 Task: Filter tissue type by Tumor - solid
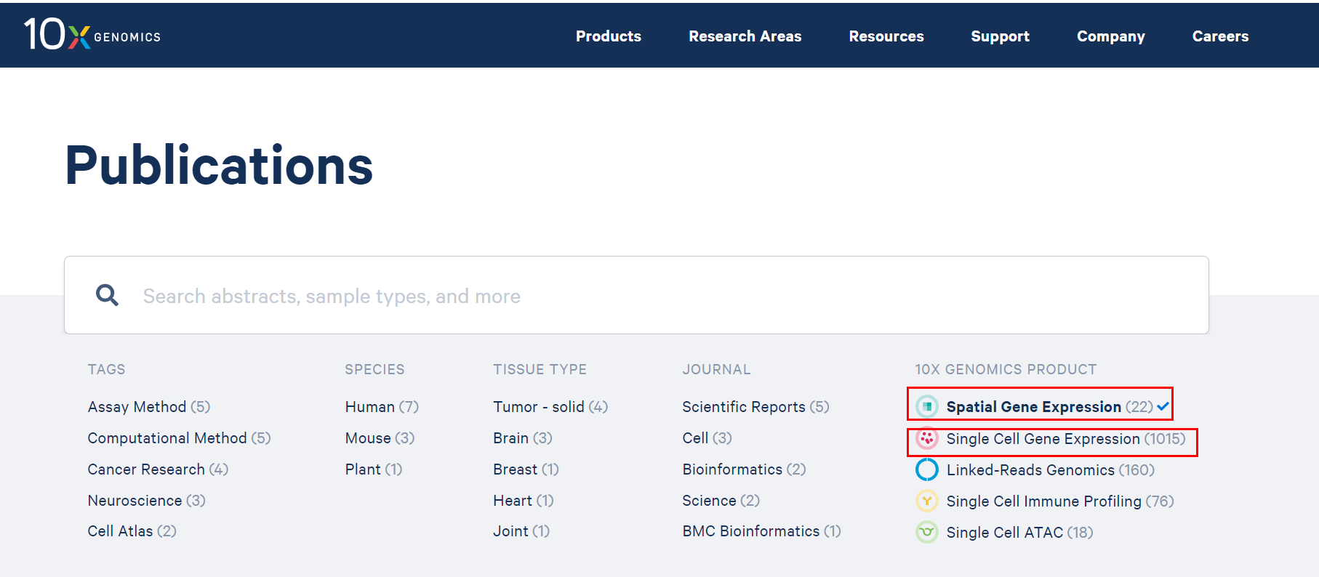[x=550, y=407]
